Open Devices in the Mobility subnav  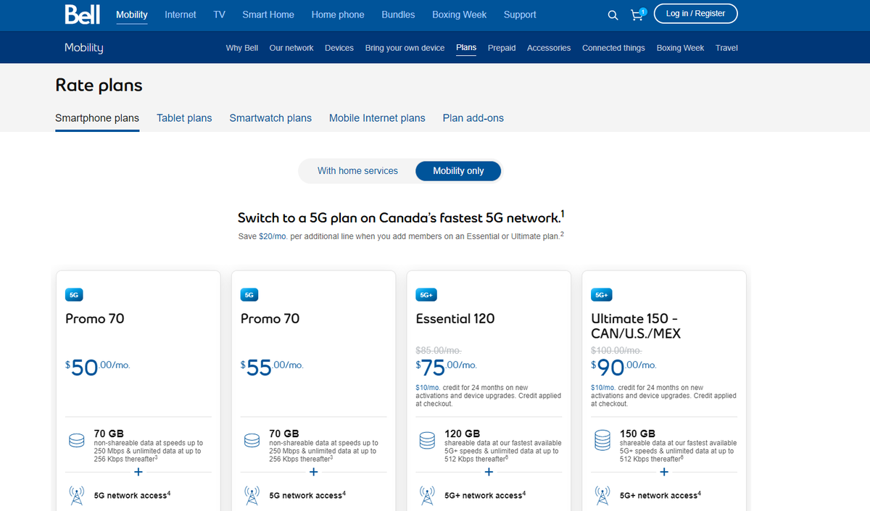[x=339, y=48]
